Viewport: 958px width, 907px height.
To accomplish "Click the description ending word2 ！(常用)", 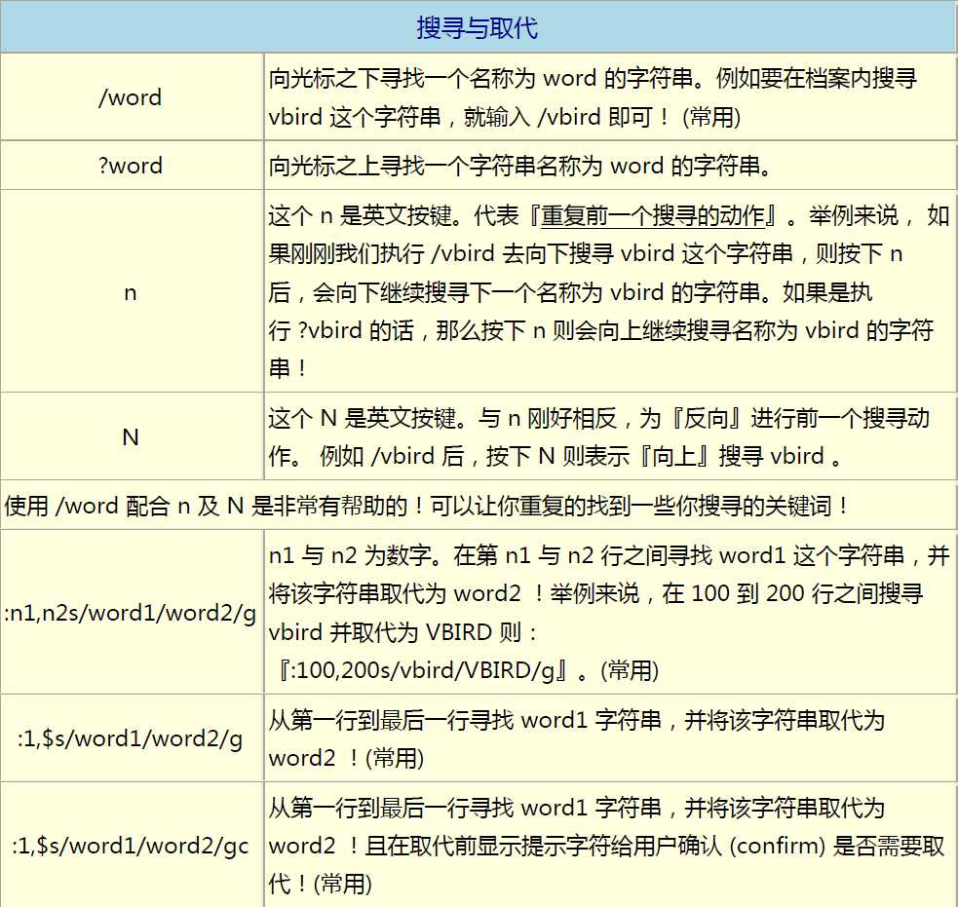I will (610, 738).
